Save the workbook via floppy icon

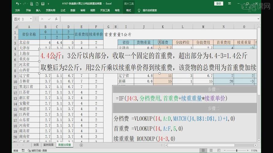tap(43, 3)
